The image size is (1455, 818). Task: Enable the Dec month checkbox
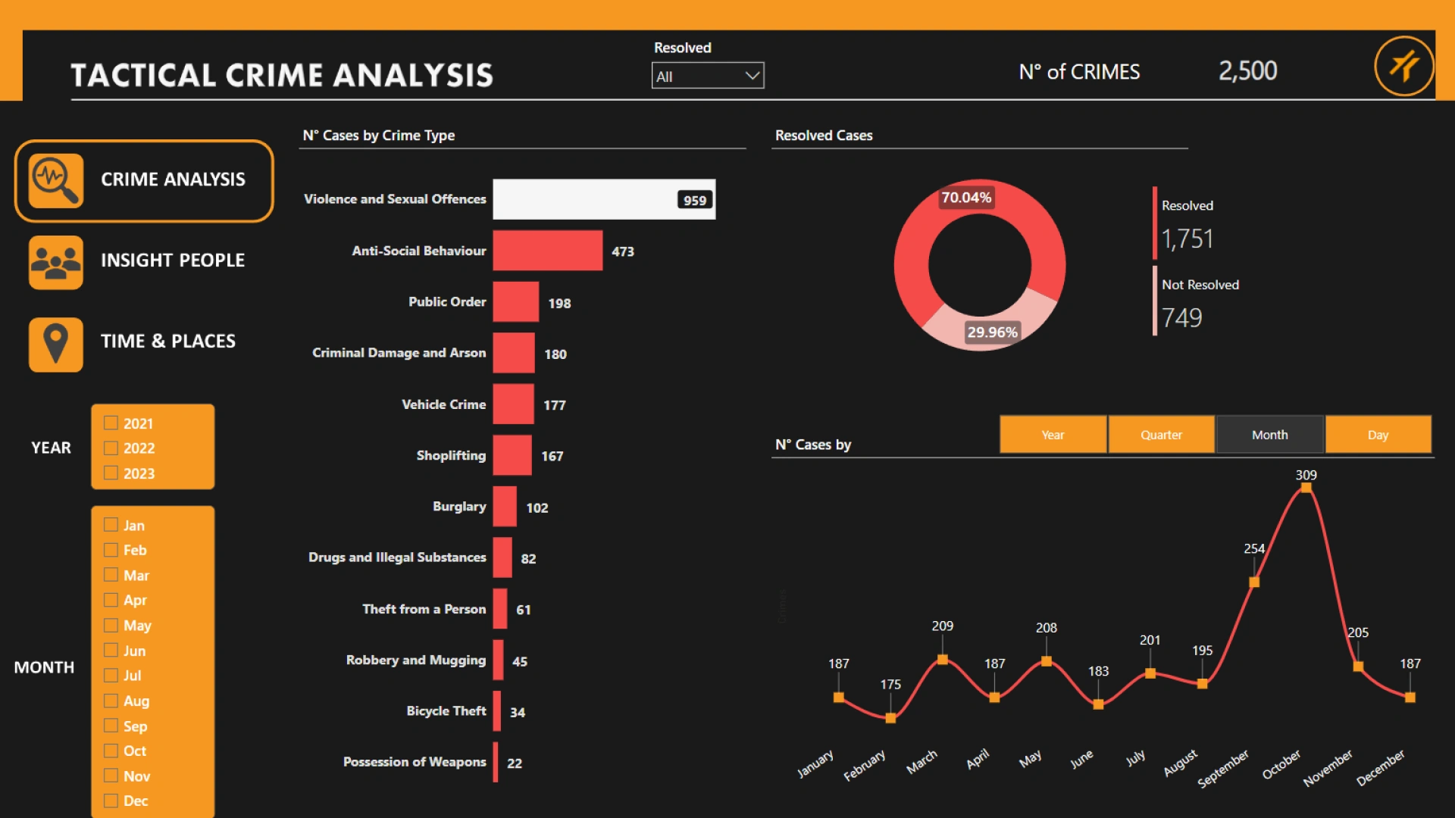pyautogui.click(x=111, y=801)
